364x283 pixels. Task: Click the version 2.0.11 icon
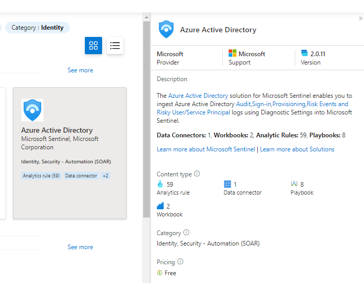305,54
